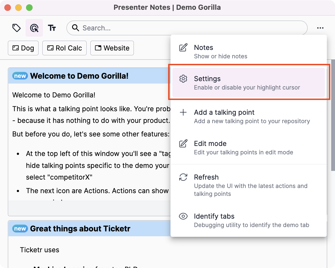Click the text size icon
This screenshot has width=335, height=268.
tap(52, 28)
